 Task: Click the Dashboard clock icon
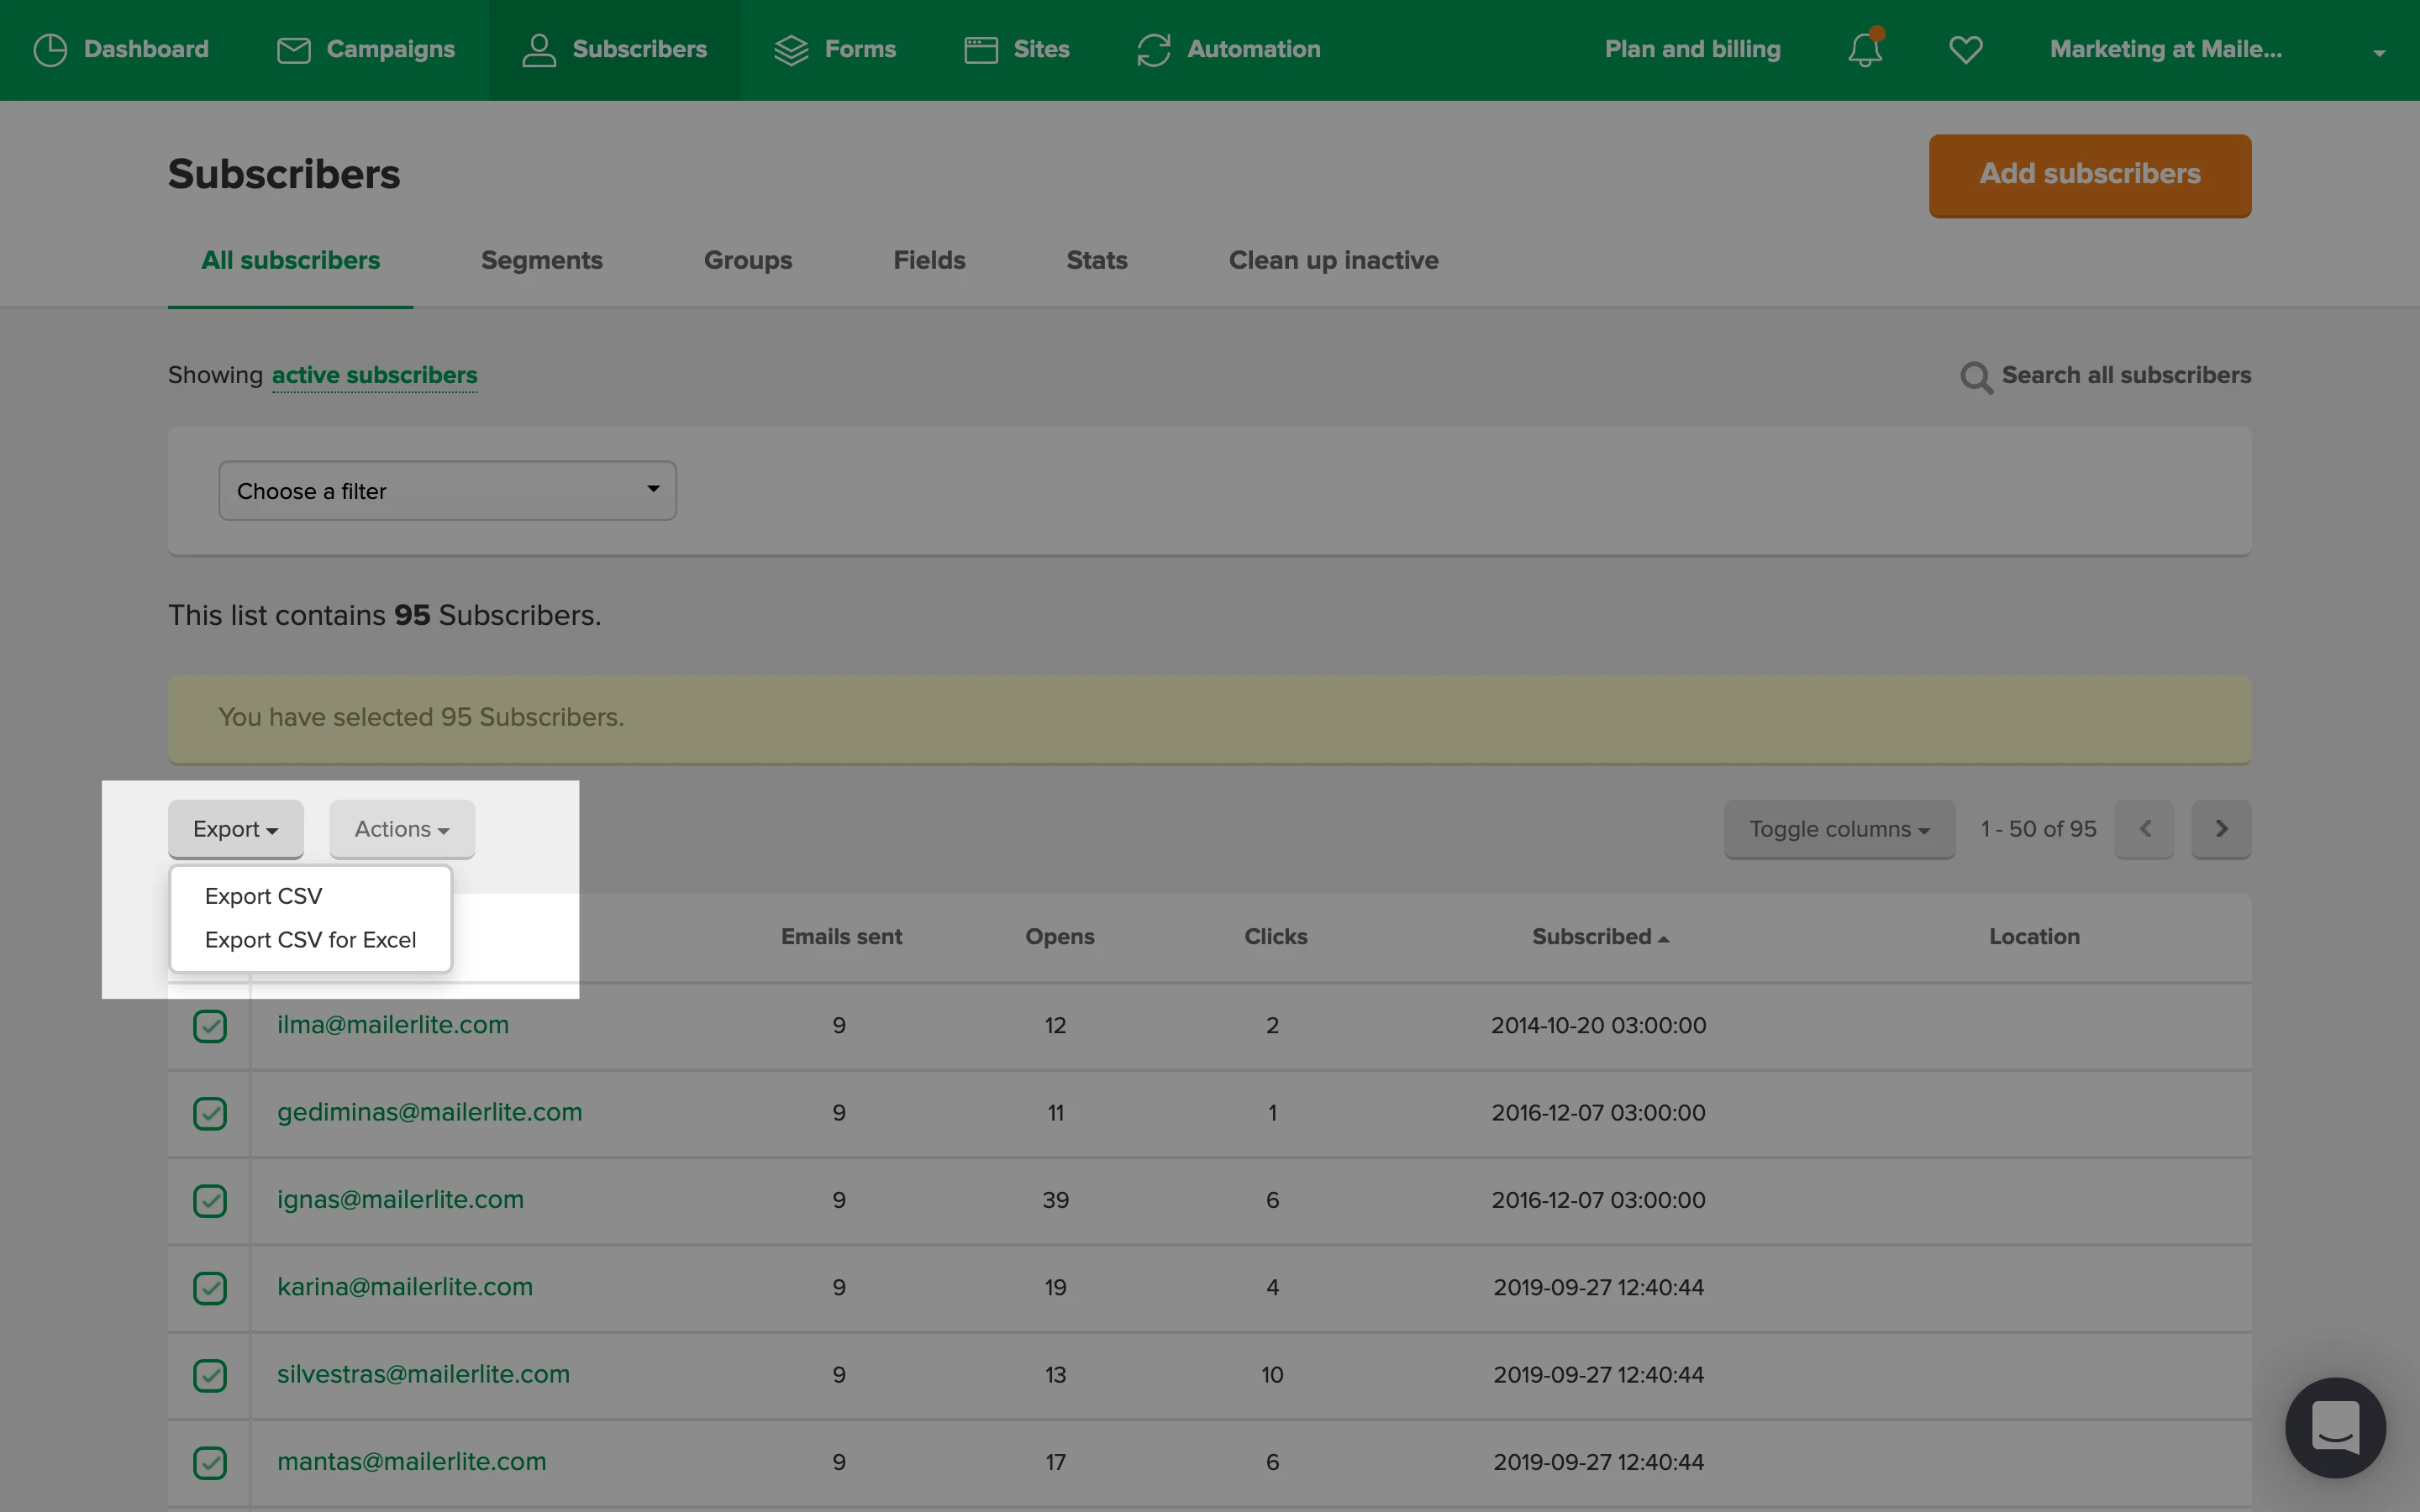coord(50,49)
